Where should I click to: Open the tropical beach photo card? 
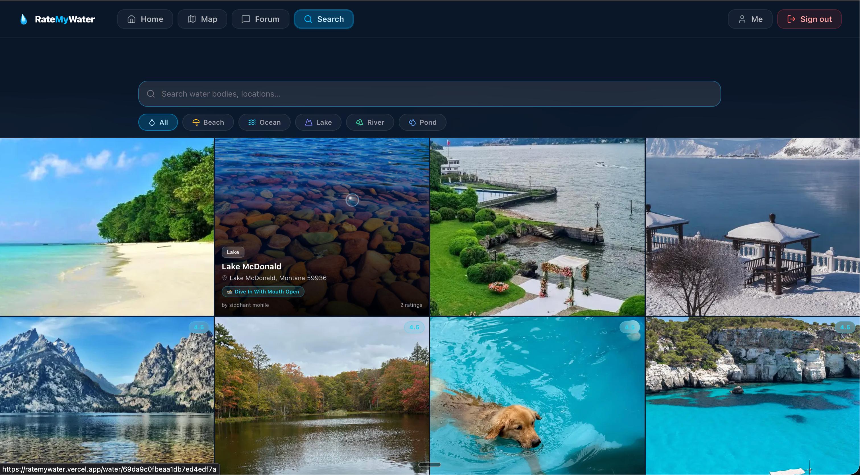point(106,227)
